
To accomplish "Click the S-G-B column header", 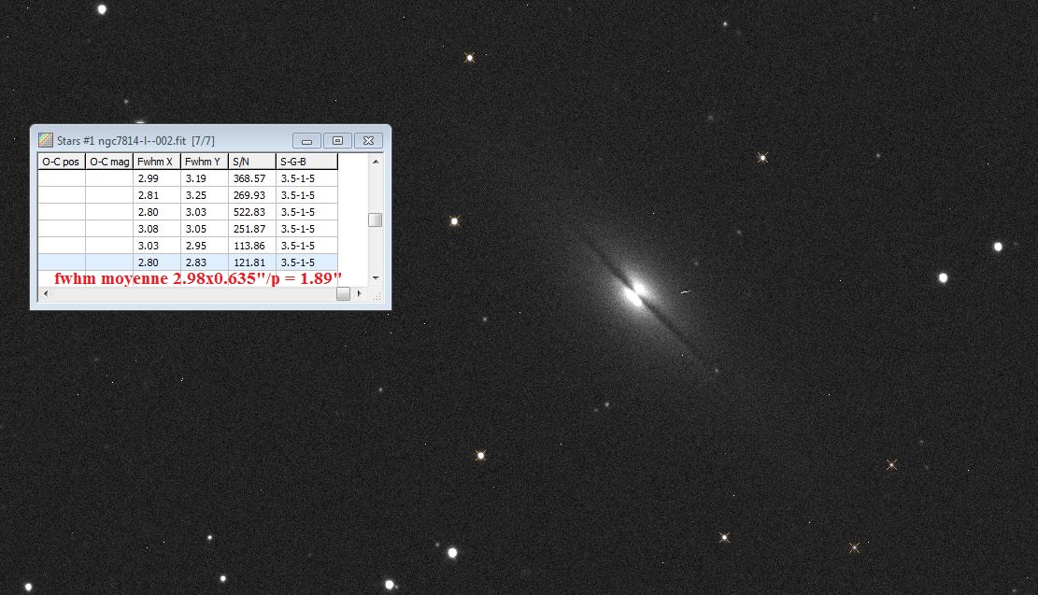I will pyautogui.click(x=306, y=162).
